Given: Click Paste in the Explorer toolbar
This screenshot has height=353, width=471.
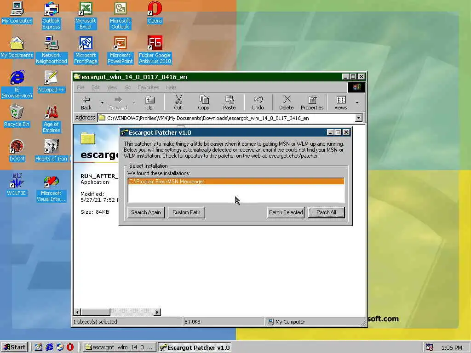Looking at the screenshot, I should coord(230,102).
